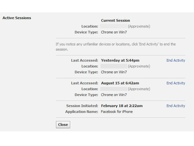Click the current session's blurred location field

coord(113,26)
